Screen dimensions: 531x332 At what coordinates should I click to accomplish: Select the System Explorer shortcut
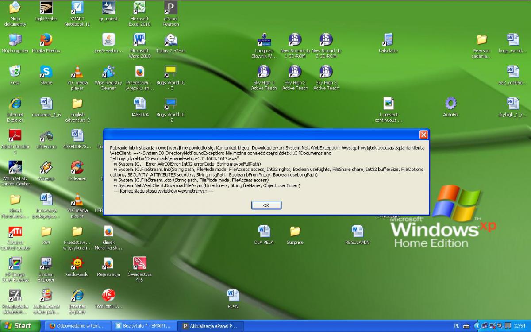pos(46,269)
